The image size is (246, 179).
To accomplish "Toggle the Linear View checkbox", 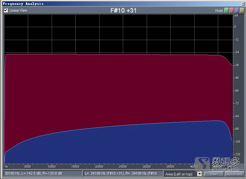I will (x=5, y=10).
